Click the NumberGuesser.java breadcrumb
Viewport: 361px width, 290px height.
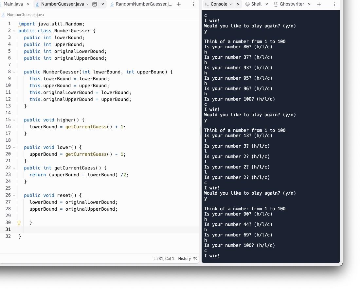click(25, 15)
